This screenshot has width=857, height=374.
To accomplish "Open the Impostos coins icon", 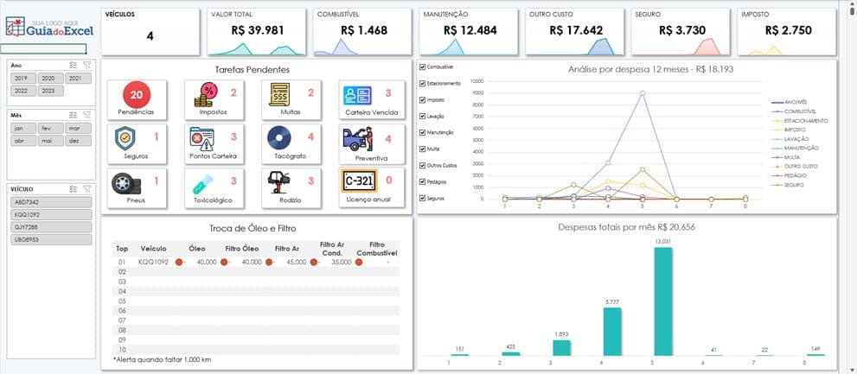I will click(x=204, y=95).
